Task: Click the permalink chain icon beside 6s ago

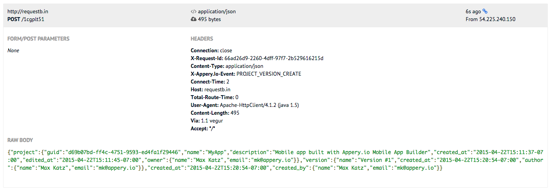Action: pos(485,11)
